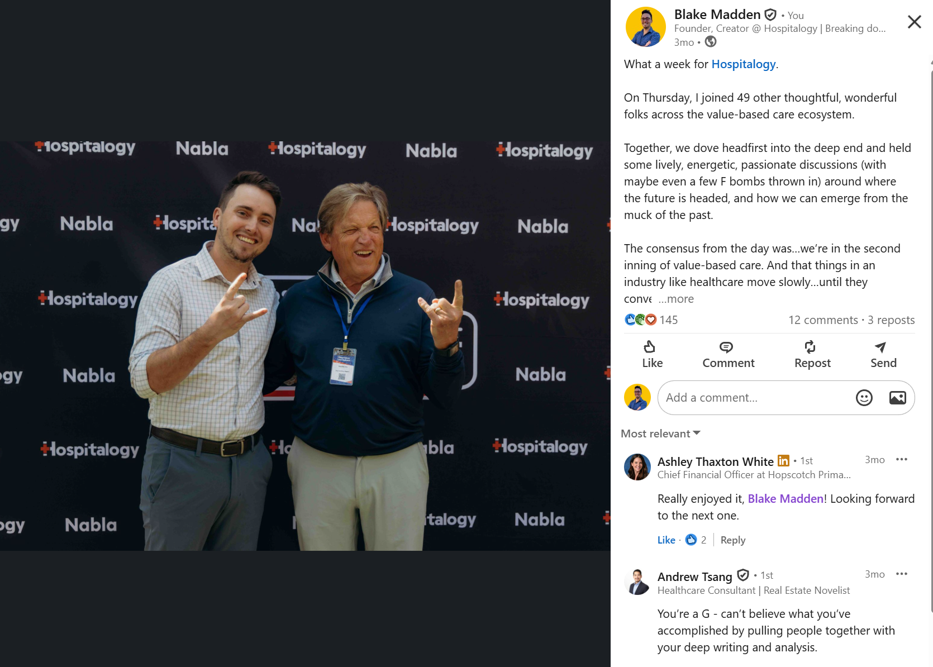Send the post via paper-plane icon
The width and height of the screenshot is (933, 667).
point(883,355)
